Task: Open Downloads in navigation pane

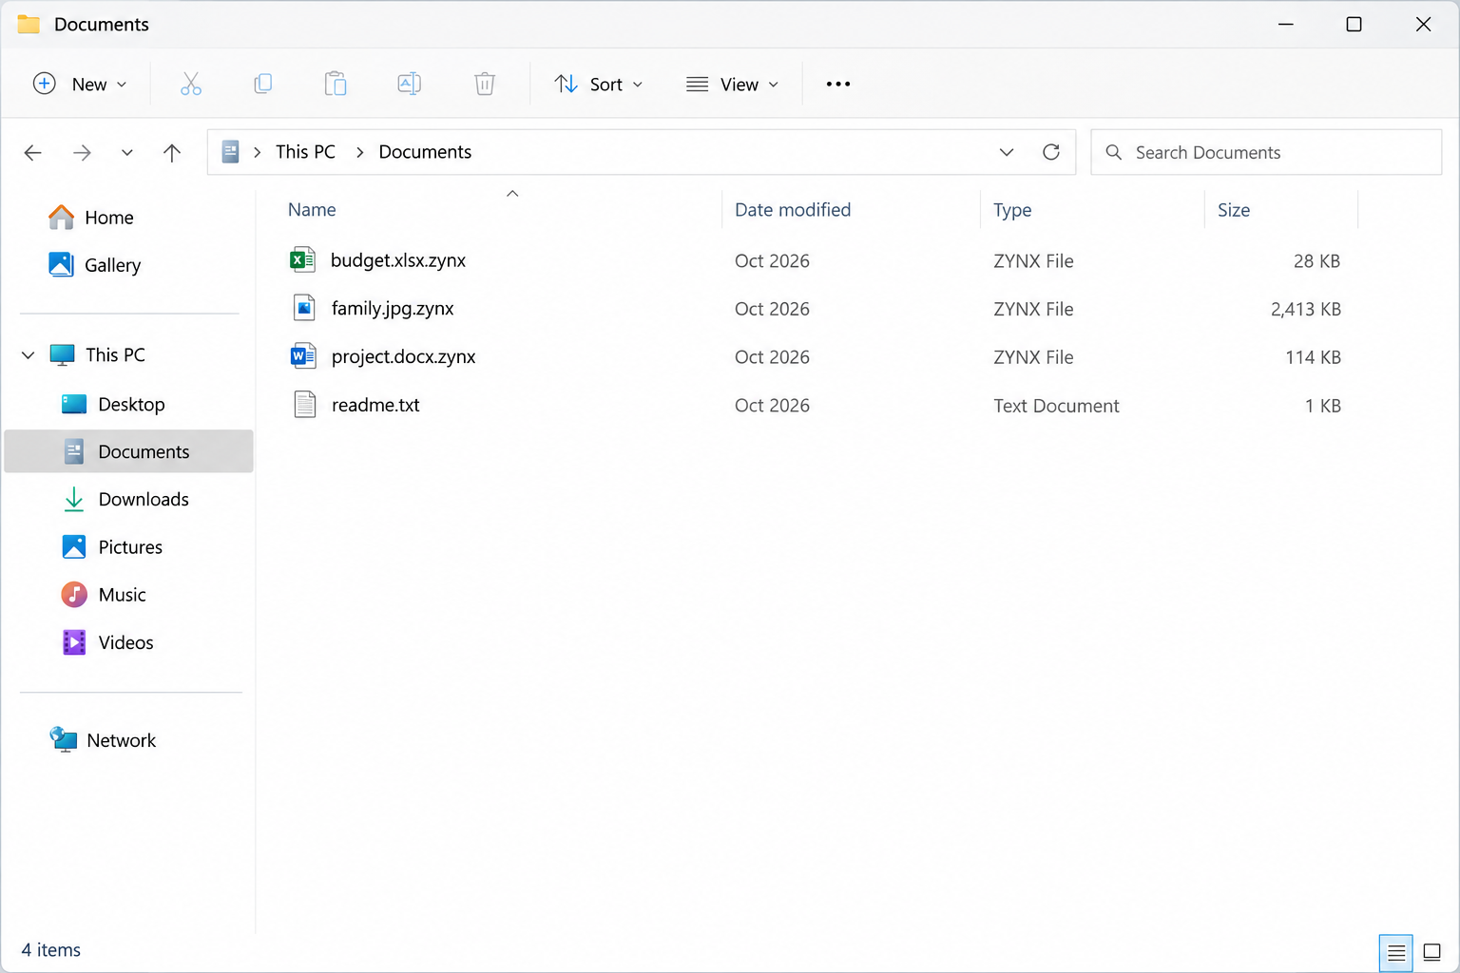Action: [x=144, y=499]
